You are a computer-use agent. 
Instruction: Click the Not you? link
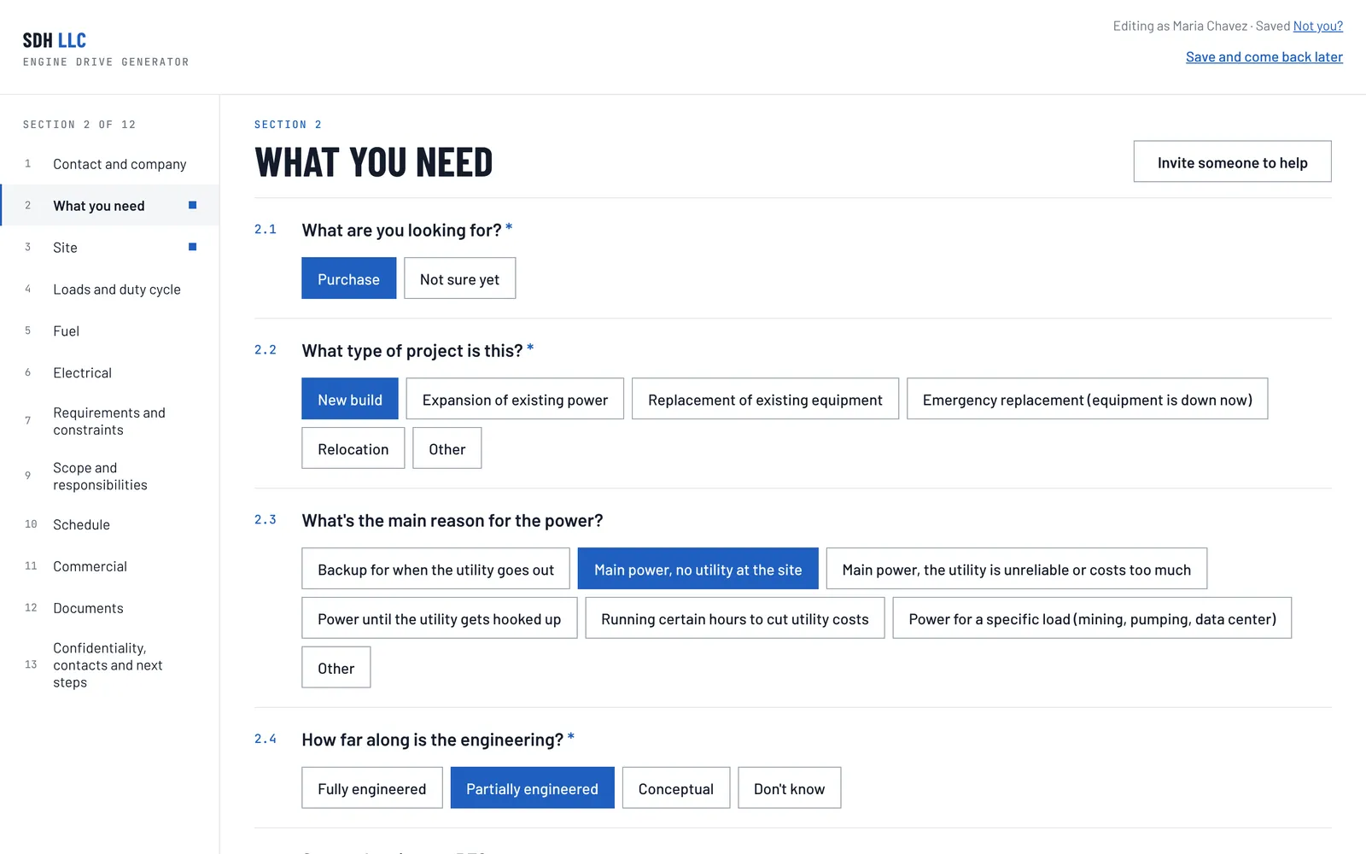tap(1317, 26)
